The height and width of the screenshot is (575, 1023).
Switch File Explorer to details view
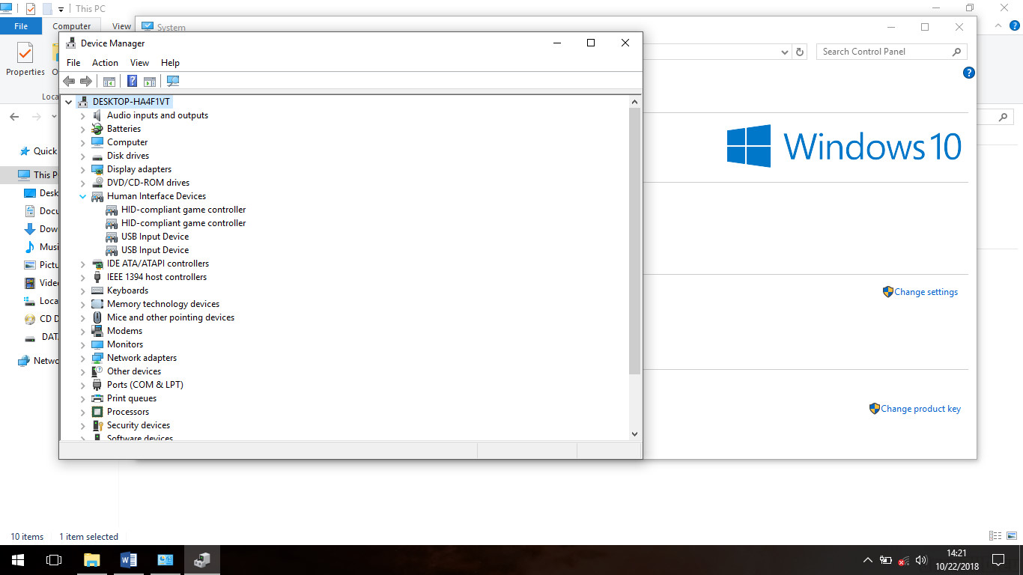click(995, 536)
